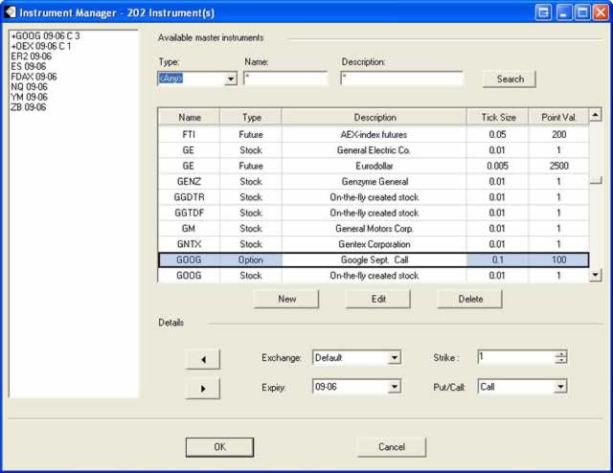Click the 0.05 tick size cell
Screen dimensions: 613x473
[498, 134]
